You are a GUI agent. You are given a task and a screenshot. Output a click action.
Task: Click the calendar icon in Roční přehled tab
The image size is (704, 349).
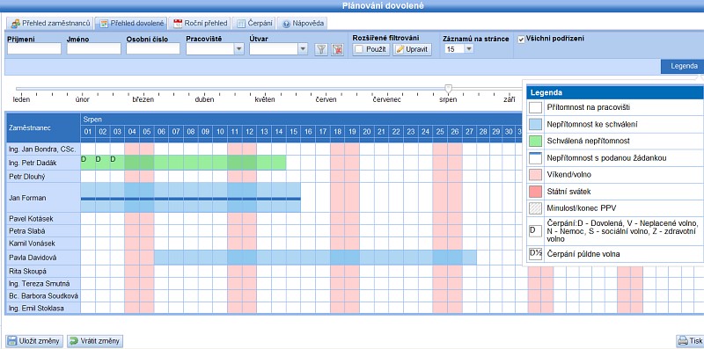[x=178, y=24]
